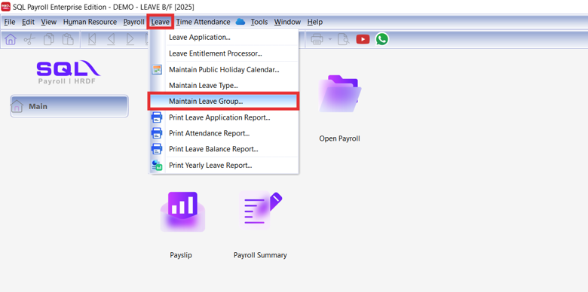Viewport: 588px width, 292px height.
Task: Open the Human Resource menu
Action: (90, 22)
